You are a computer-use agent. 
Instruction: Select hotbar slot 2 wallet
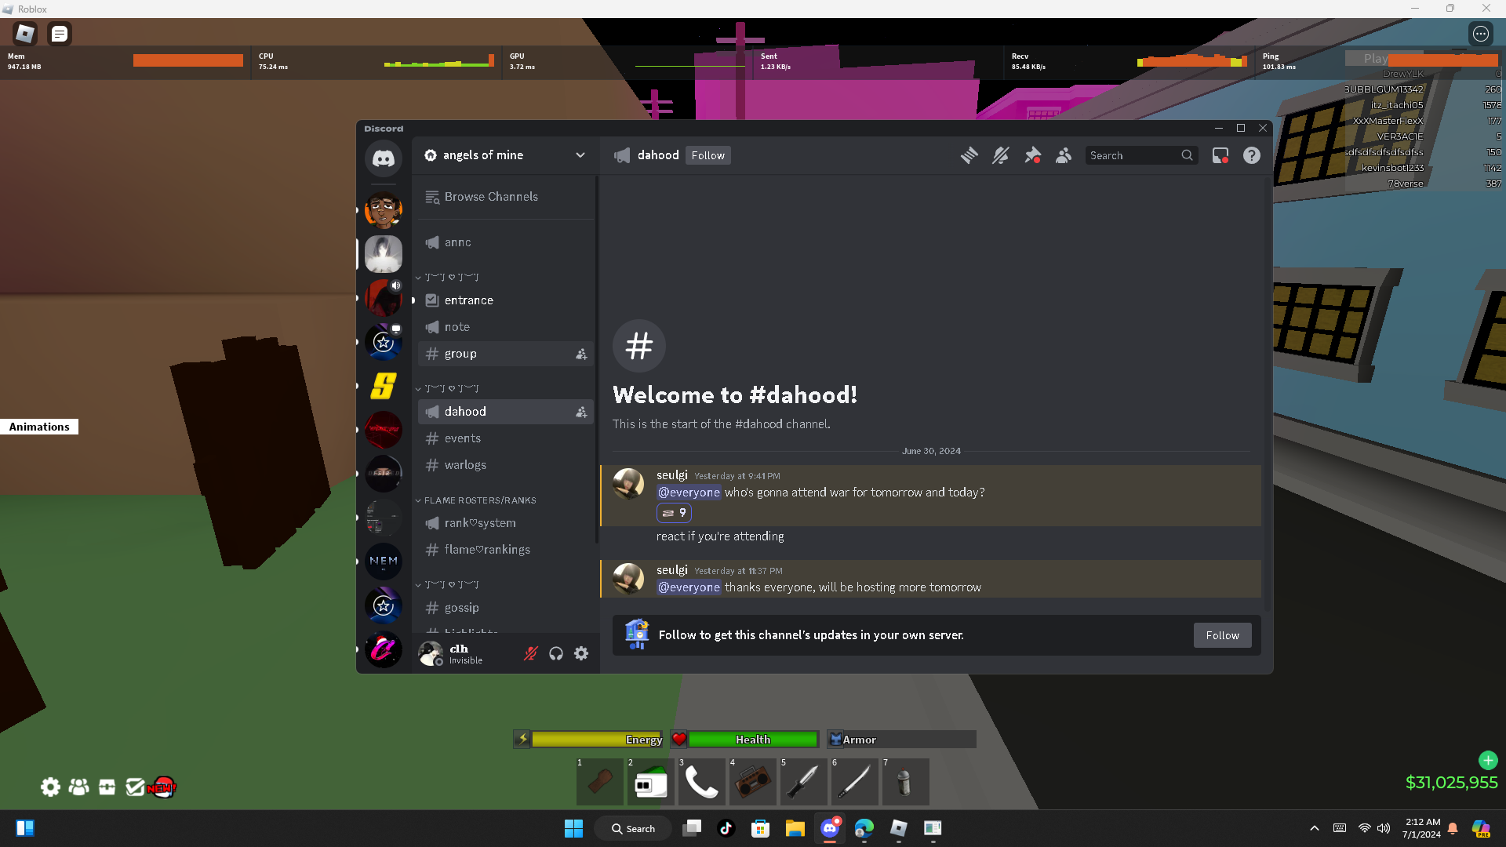[x=651, y=781]
